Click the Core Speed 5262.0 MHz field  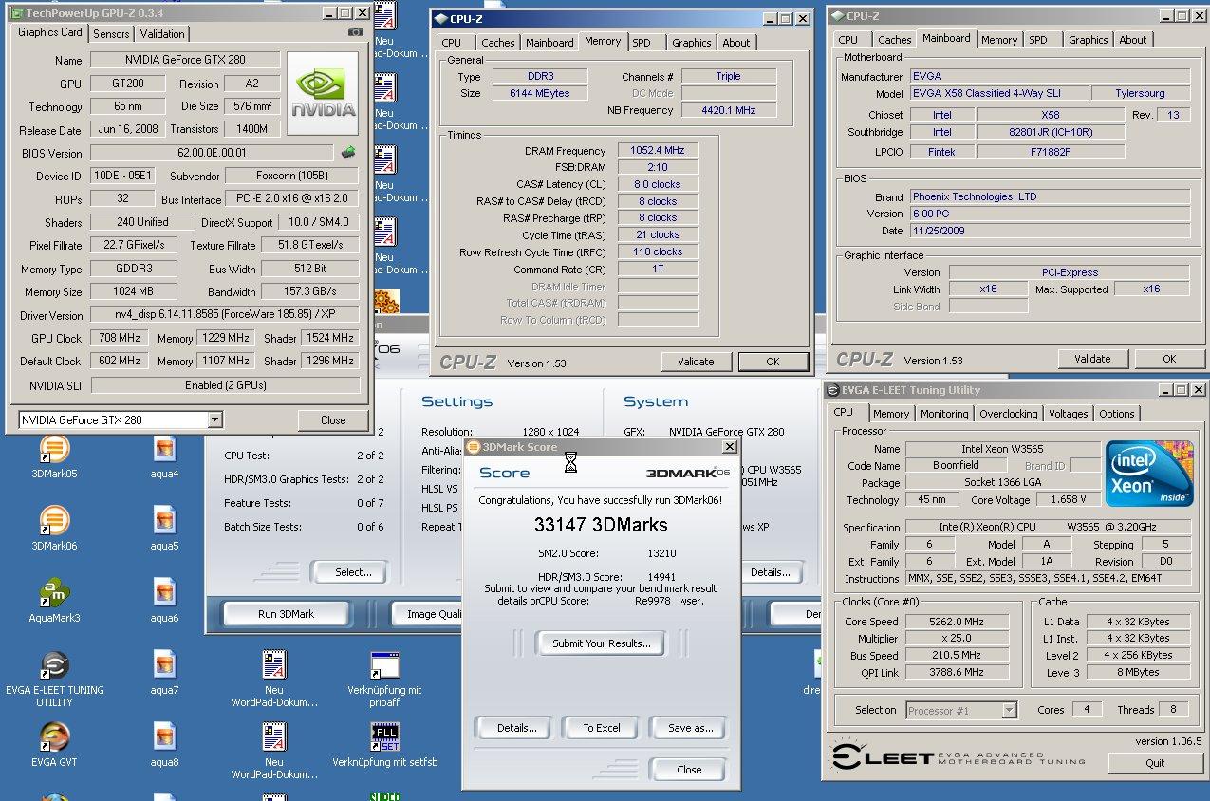coord(956,622)
